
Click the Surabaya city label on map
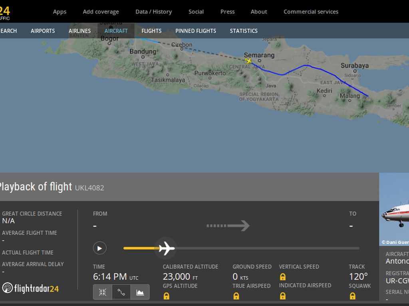(355, 65)
